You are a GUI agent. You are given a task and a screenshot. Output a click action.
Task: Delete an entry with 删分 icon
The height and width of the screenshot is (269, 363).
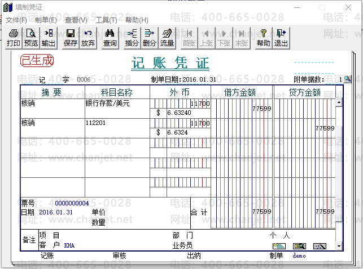tap(150, 38)
